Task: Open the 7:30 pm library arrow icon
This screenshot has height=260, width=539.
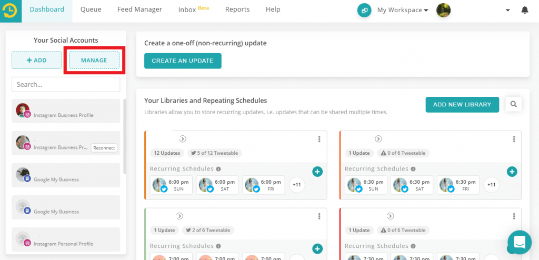Action: pyautogui.click(x=390, y=216)
